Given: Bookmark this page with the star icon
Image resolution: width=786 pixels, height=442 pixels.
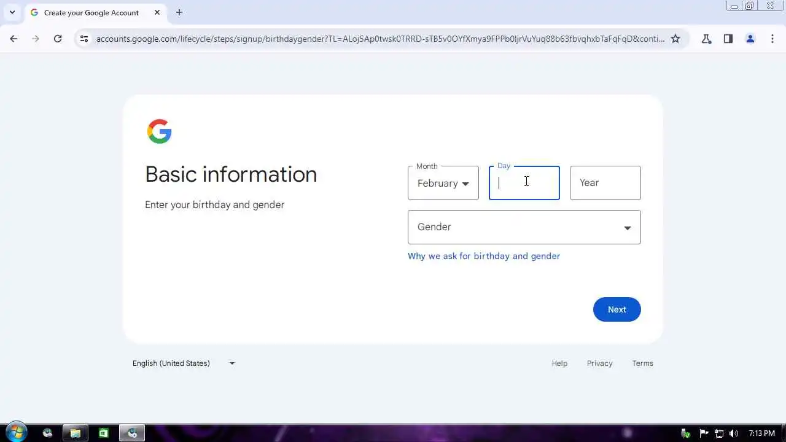Looking at the screenshot, I should (x=675, y=39).
